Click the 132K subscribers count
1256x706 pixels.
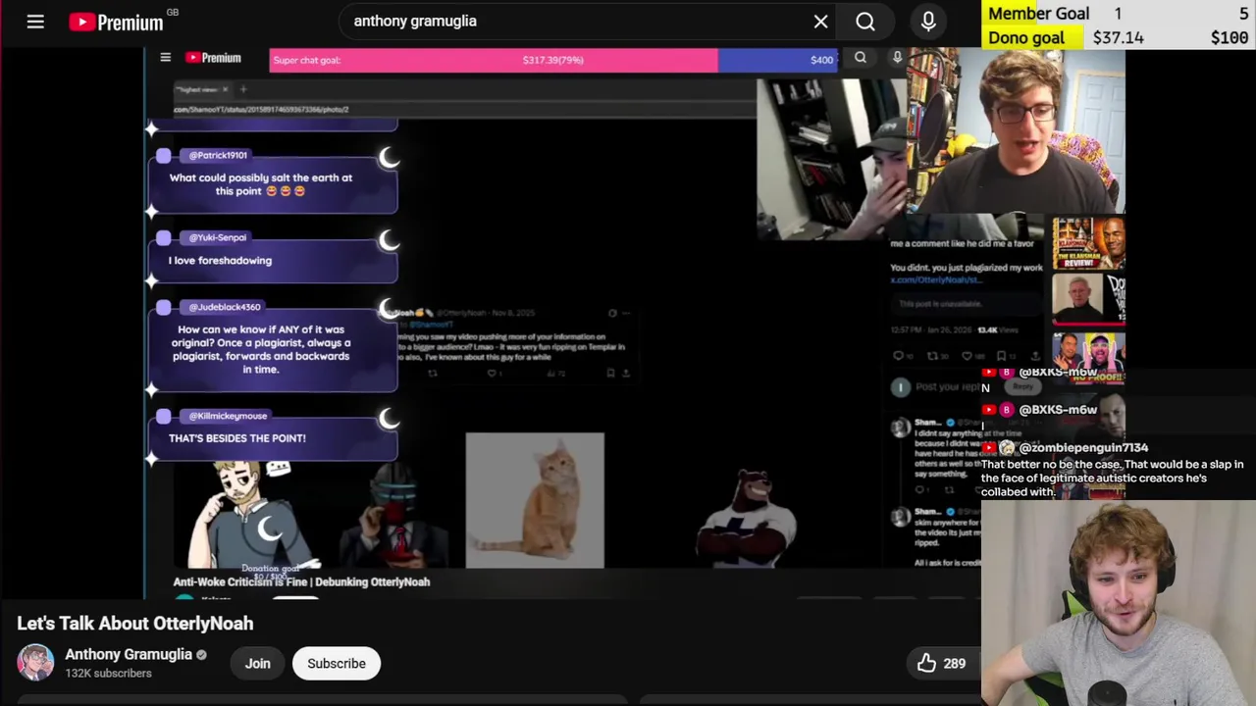[x=108, y=674]
